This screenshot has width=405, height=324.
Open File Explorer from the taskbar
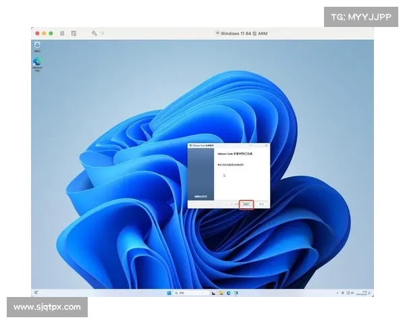221,293
